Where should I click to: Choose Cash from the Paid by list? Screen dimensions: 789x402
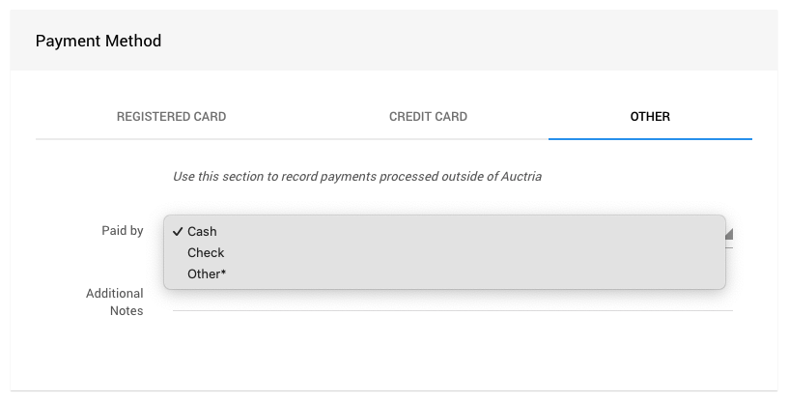pos(203,232)
